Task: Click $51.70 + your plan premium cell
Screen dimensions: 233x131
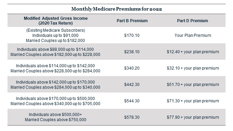Action: click(x=193, y=84)
